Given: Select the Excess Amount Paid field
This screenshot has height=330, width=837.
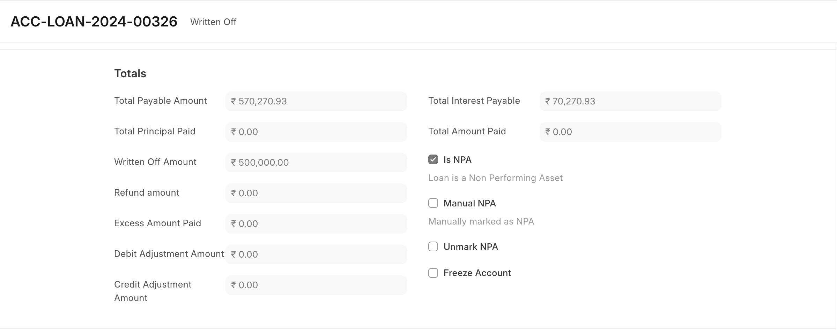Looking at the screenshot, I should coord(316,224).
